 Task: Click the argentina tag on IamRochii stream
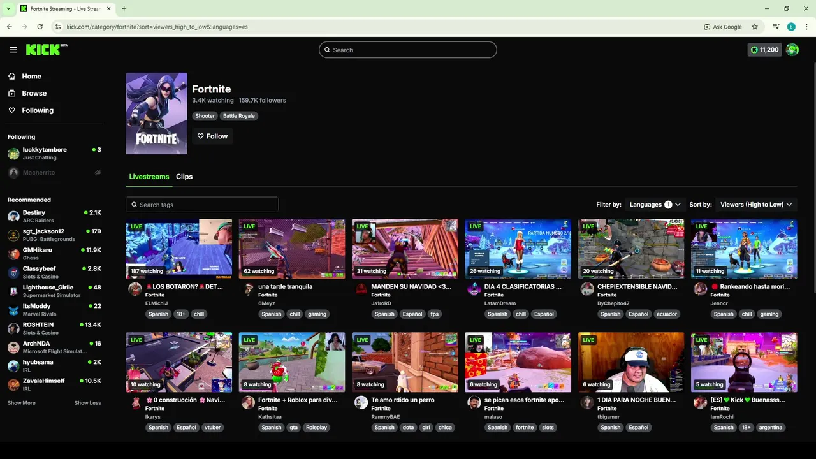pyautogui.click(x=770, y=427)
